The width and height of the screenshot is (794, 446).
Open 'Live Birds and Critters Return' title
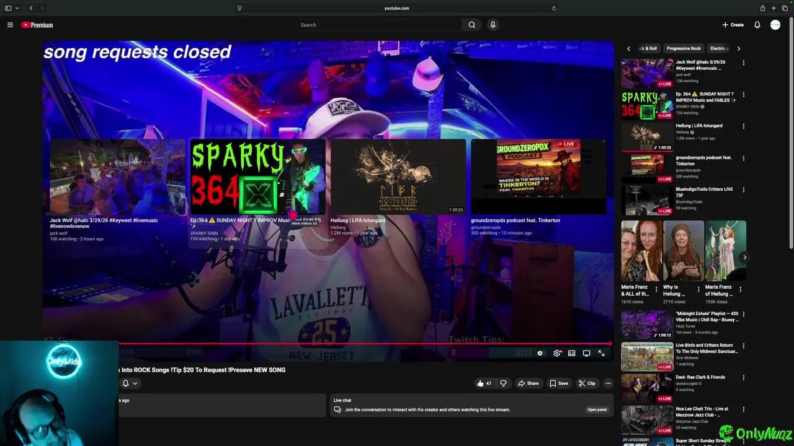point(705,348)
